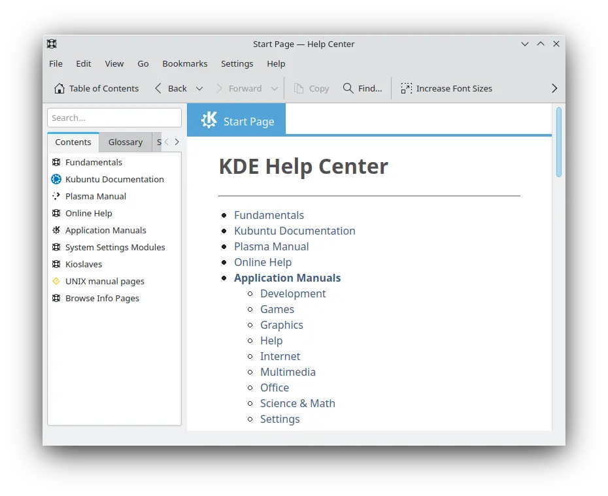The width and height of the screenshot is (608, 496).
Task: Follow the Online Help page link
Action: 263,262
